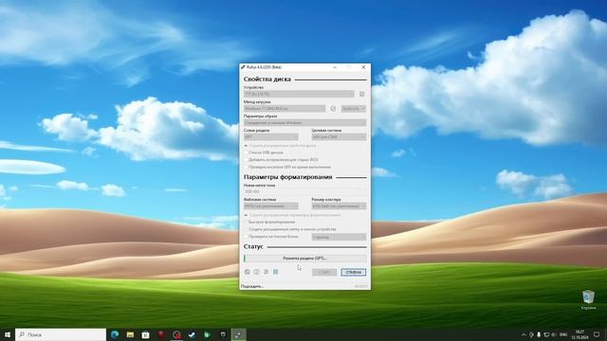This screenshot has width=607, height=341.
Task: Open Rufus settings sliders icon
Action: pyautogui.click(x=266, y=272)
